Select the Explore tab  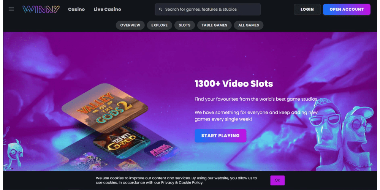point(160,25)
